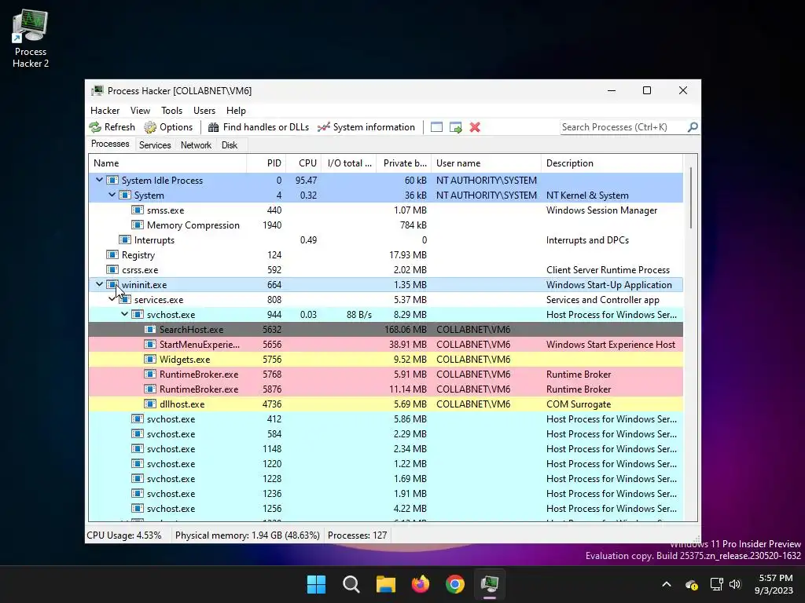Select svchost.exe PID 1256 row
This screenshot has width=805, height=603.
coord(385,509)
